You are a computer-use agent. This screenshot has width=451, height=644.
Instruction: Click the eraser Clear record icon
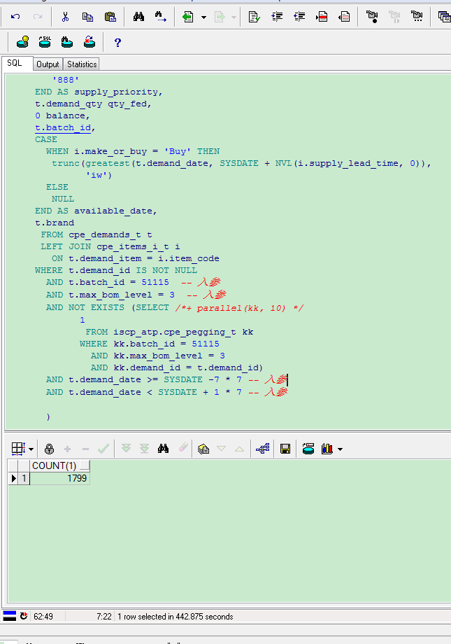[x=183, y=448]
